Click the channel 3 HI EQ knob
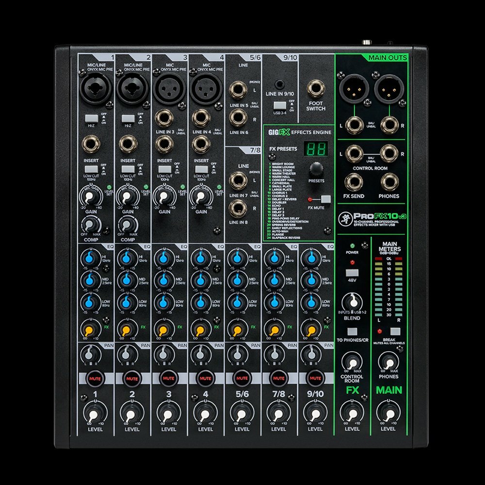The image size is (485, 485). 162,258
